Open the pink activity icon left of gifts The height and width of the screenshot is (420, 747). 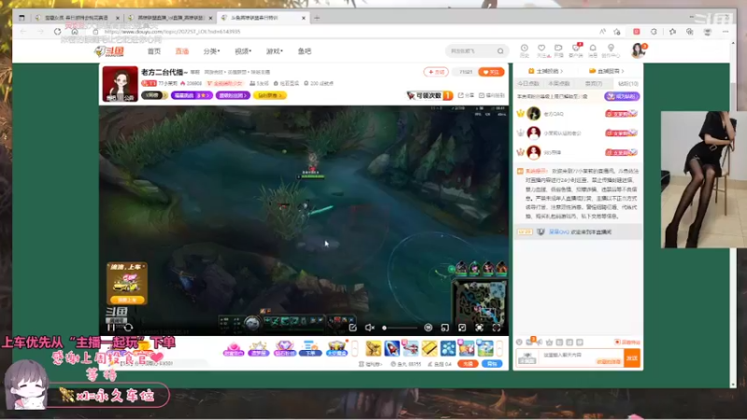point(233,348)
